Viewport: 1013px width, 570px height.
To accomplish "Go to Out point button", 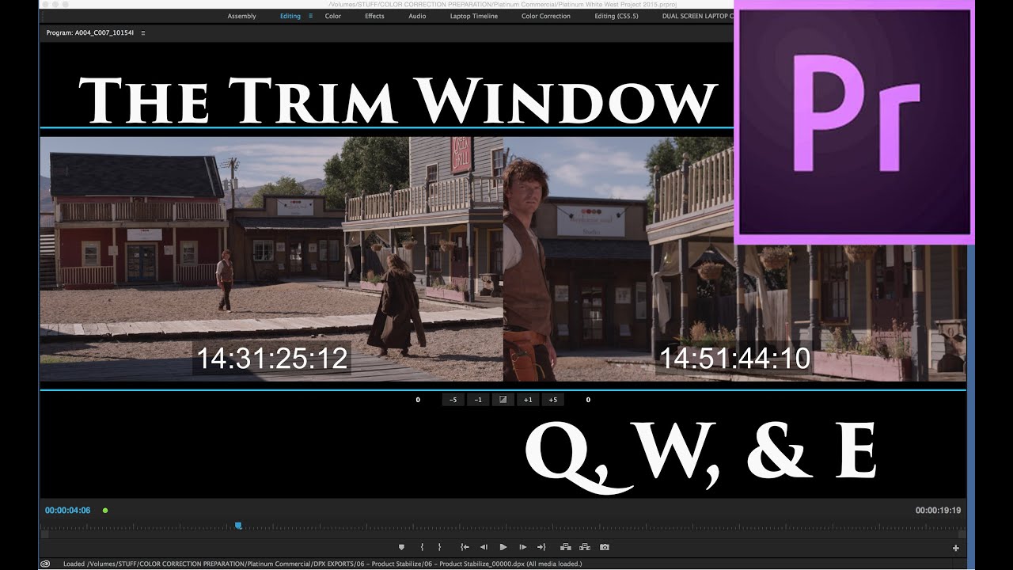I will [x=541, y=547].
